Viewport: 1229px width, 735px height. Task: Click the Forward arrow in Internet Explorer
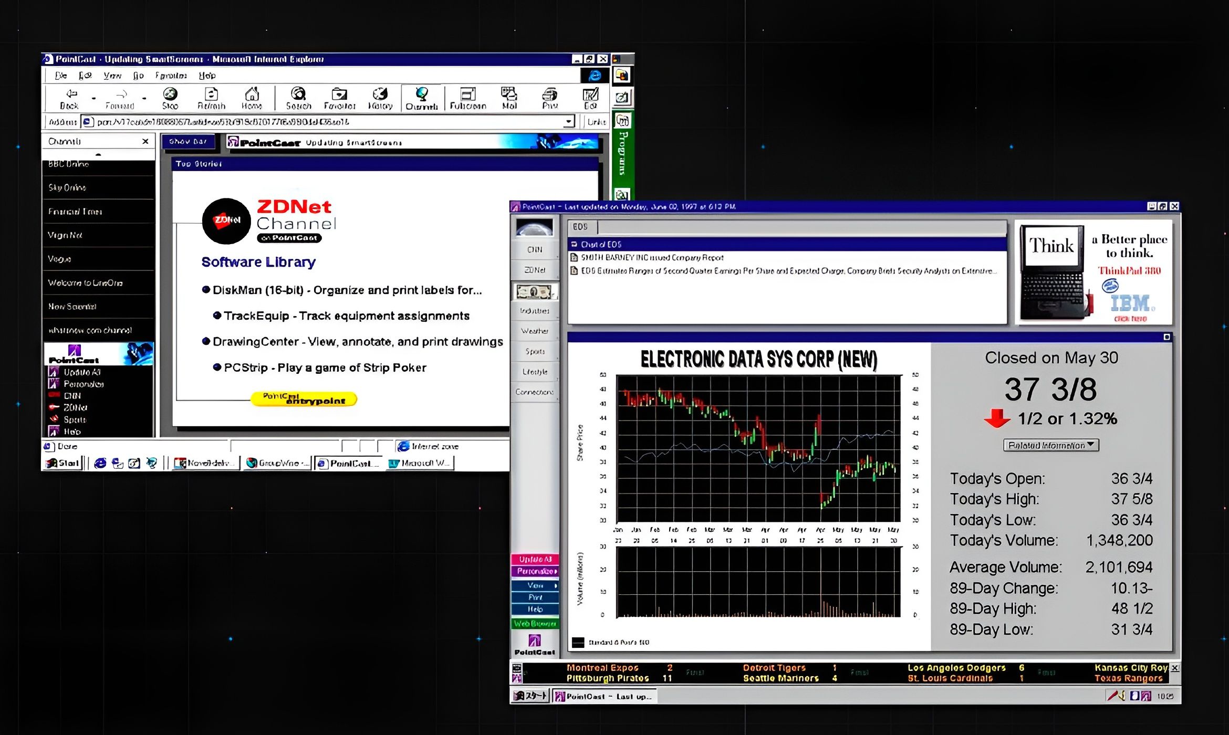(x=120, y=99)
